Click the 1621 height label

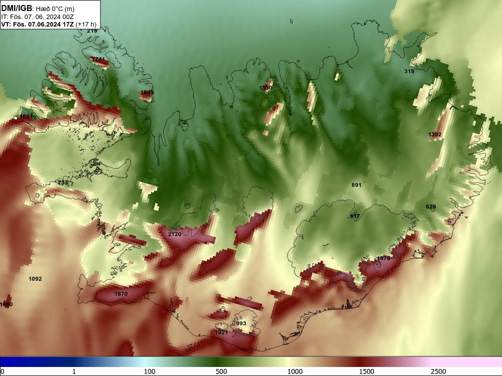(x=26, y=116)
